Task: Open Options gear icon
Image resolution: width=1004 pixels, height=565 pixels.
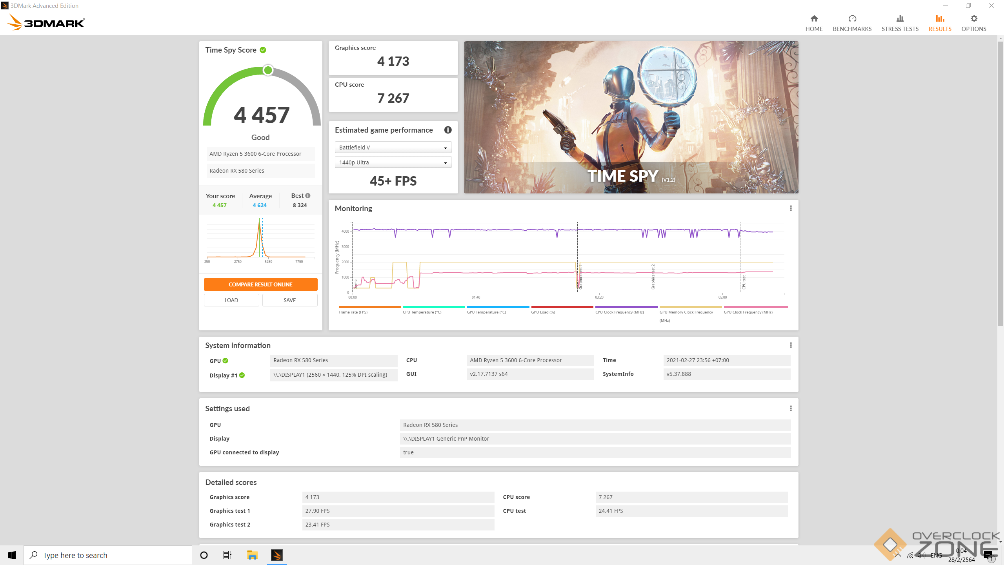Action: click(x=973, y=18)
